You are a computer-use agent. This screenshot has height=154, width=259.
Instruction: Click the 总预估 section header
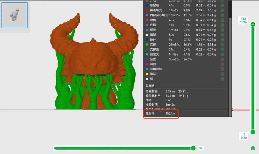click(150, 86)
